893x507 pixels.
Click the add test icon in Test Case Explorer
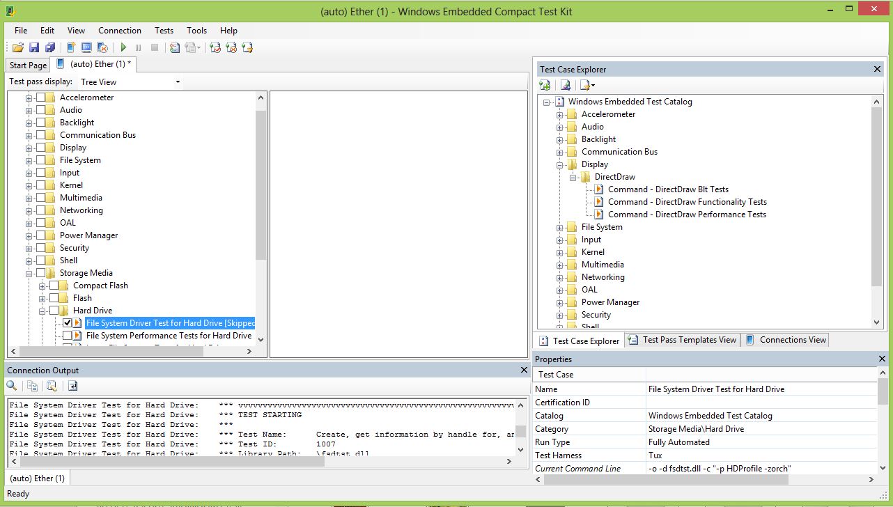(x=545, y=85)
